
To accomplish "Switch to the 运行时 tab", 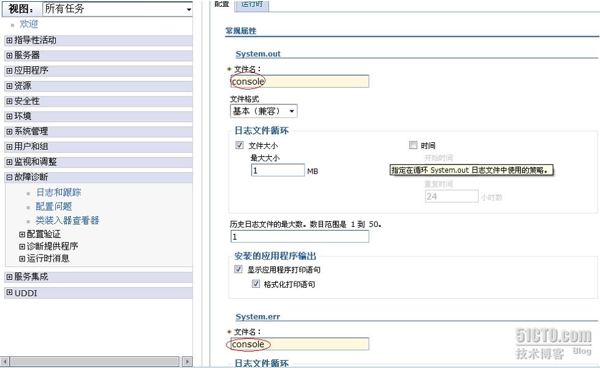I will 252,5.
